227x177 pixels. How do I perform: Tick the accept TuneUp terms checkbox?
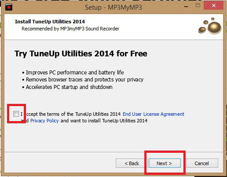pyautogui.click(x=16, y=114)
